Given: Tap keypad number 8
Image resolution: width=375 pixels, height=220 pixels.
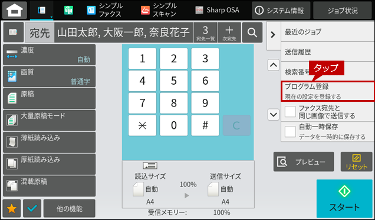Looking at the screenshot, I should 173,103.
